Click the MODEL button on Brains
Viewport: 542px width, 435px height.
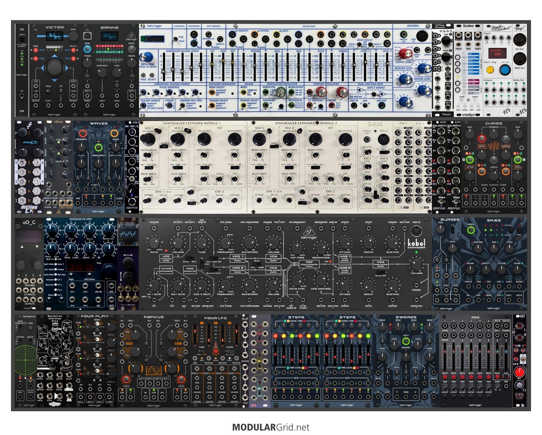pos(132,49)
